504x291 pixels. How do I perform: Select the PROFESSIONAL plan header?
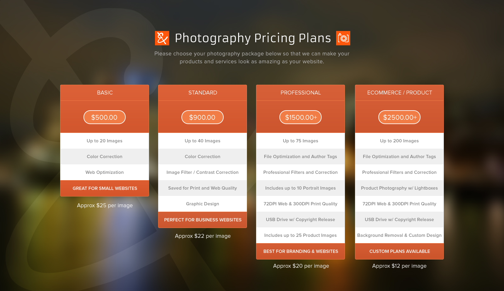(x=301, y=93)
